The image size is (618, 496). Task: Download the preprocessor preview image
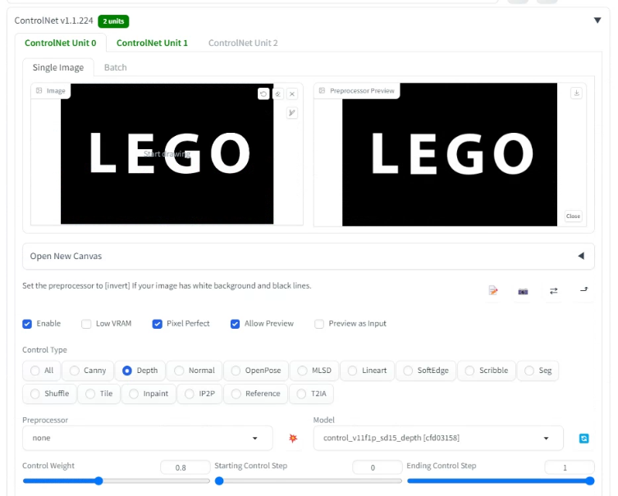pyautogui.click(x=576, y=93)
